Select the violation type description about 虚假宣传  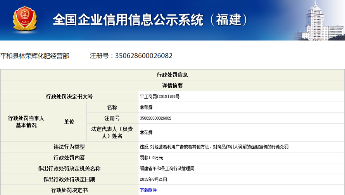[214, 147]
